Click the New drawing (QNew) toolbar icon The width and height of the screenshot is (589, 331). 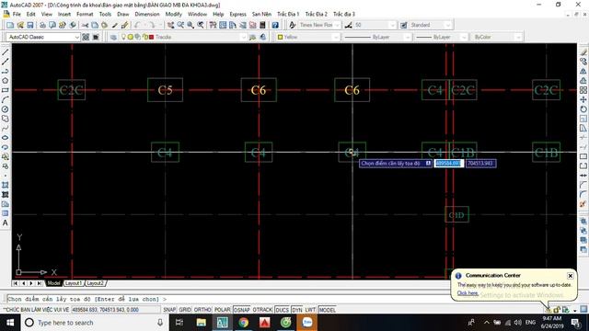point(10,25)
